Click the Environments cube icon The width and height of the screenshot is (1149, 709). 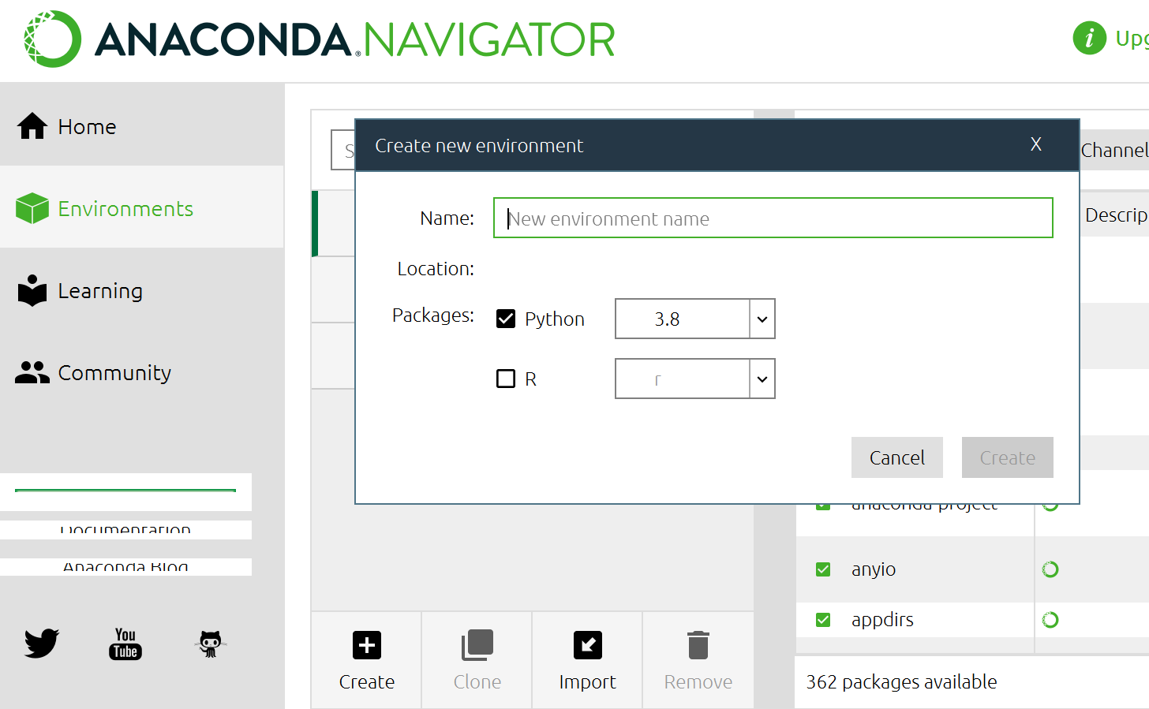point(32,208)
